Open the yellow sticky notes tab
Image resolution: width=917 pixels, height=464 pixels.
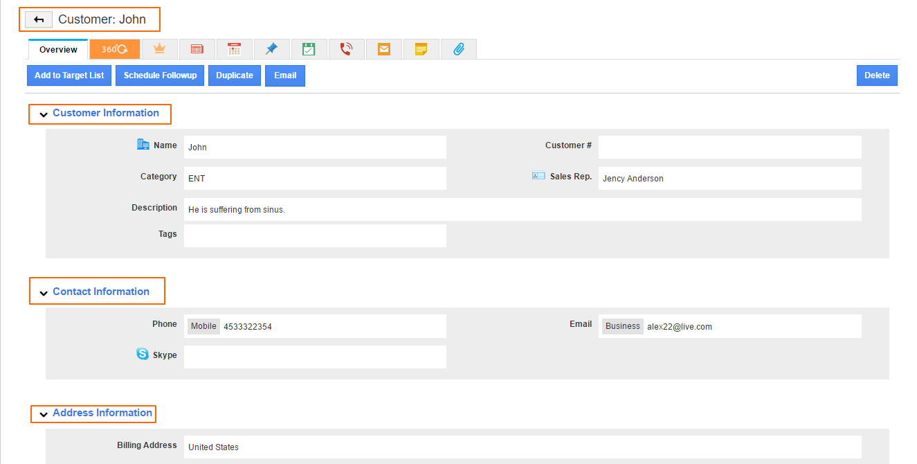[421, 49]
